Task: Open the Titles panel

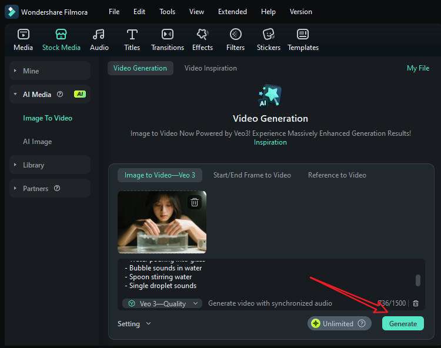Action: pos(132,39)
